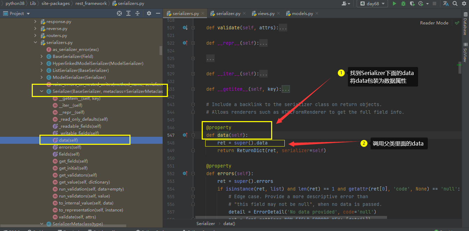Viewport: 469px width, 231px height.
Task: Collapse all in Project panel
Action: (x=137, y=13)
